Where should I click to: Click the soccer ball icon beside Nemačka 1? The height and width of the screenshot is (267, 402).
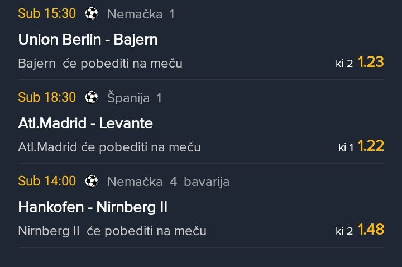pos(92,13)
